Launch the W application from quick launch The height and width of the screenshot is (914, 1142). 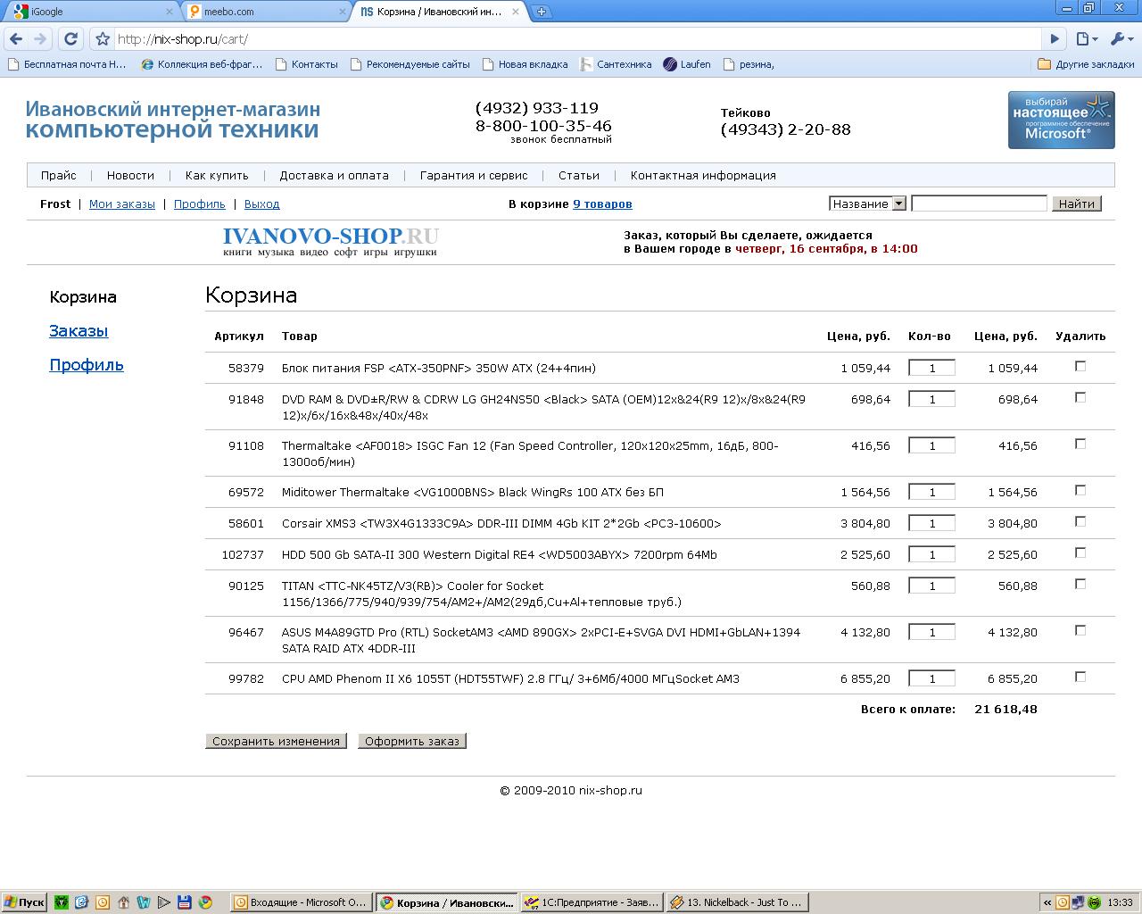[144, 902]
